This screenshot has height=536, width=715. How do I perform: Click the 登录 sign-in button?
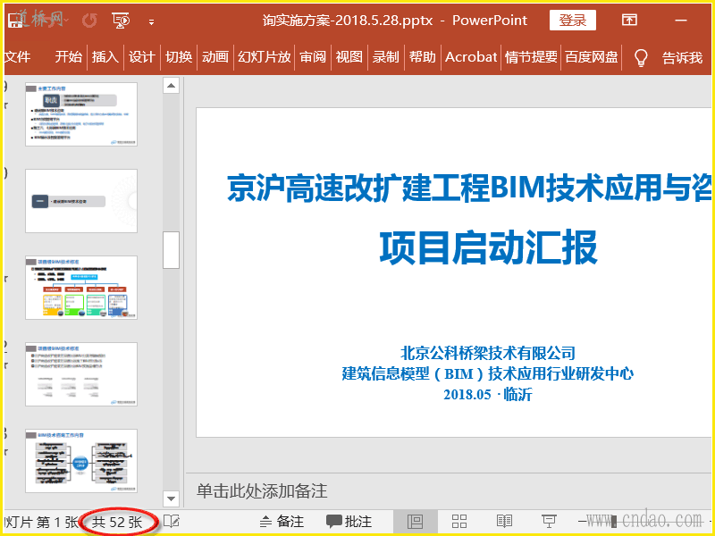click(573, 20)
